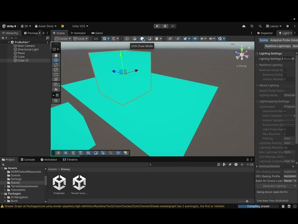This screenshot has width=298, height=224.
Task: Click the object picker circle beside None
Action: [x=293, y=59]
